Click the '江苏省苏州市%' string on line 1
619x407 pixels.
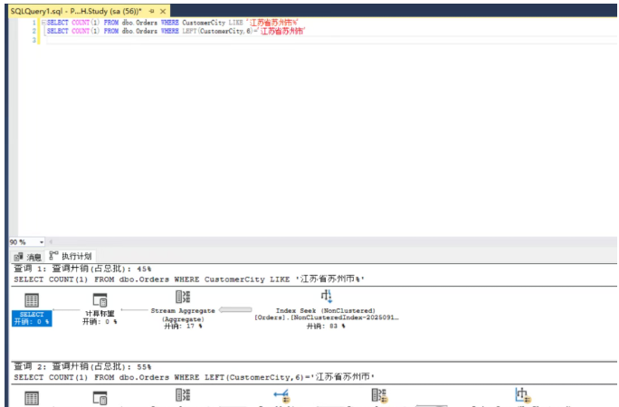(x=272, y=23)
